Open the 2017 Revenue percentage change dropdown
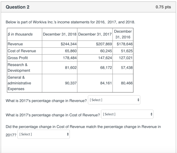Screen dimensions: 177x153 pyautogui.click(x=114, y=100)
